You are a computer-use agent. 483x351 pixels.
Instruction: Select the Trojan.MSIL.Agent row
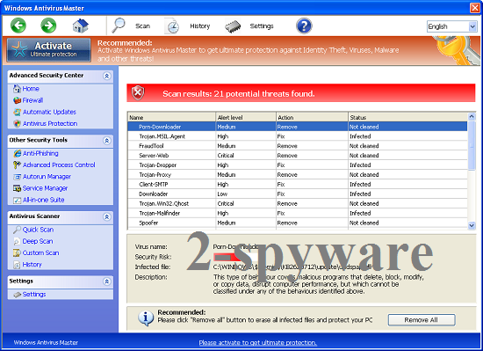coord(298,136)
